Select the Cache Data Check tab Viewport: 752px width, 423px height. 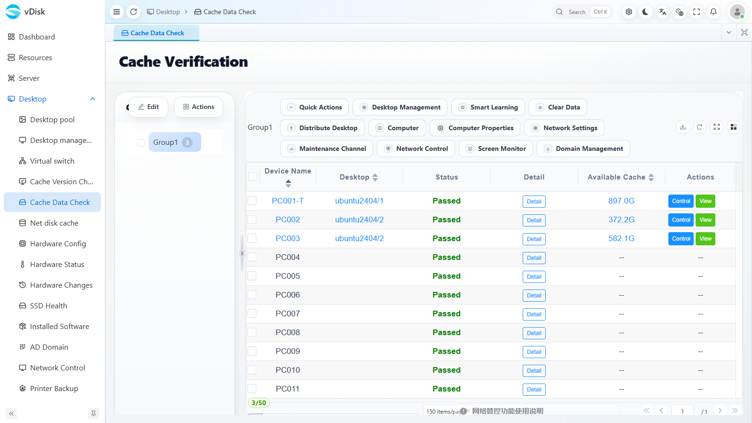(x=157, y=33)
